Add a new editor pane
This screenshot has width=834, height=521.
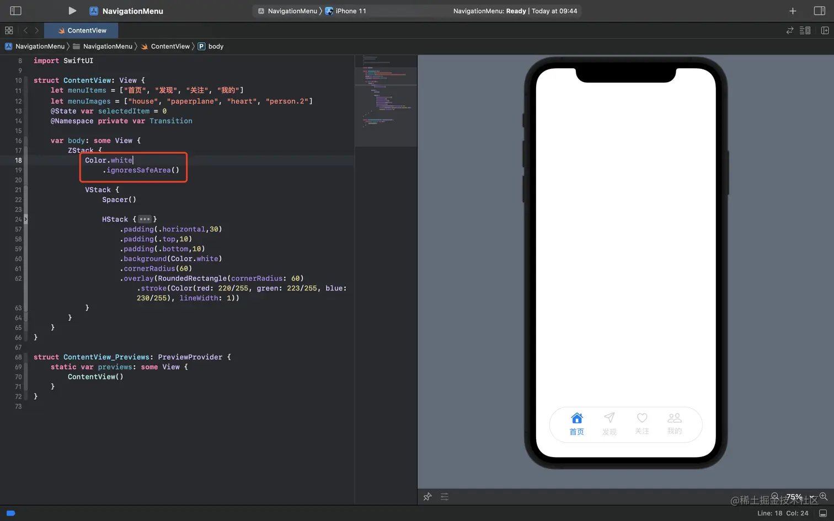coord(825,30)
